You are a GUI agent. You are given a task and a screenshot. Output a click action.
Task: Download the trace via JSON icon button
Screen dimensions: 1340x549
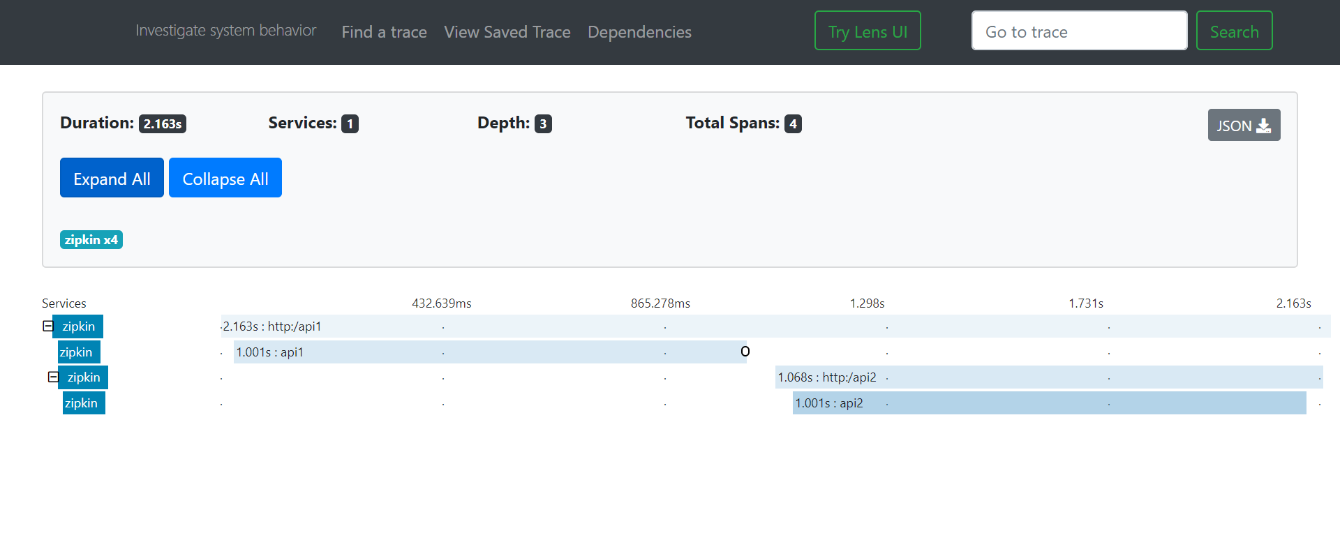pyautogui.click(x=1244, y=125)
